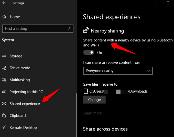Select Multitasking in the System menu
The height and width of the screenshot is (137, 174).
(x=20, y=80)
